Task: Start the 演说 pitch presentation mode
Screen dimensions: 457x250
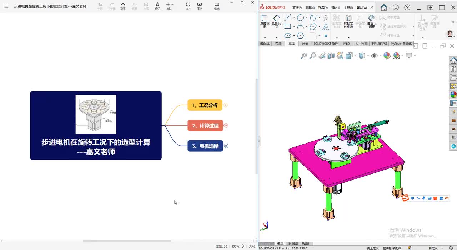Action: pos(200,6)
